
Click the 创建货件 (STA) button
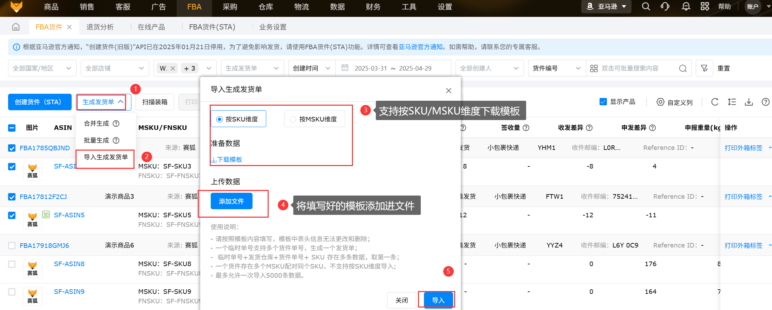[x=40, y=102]
